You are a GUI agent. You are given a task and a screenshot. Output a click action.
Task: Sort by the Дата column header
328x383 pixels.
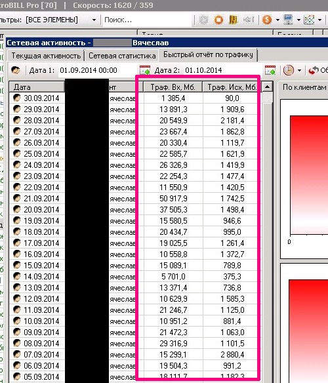click(x=37, y=87)
